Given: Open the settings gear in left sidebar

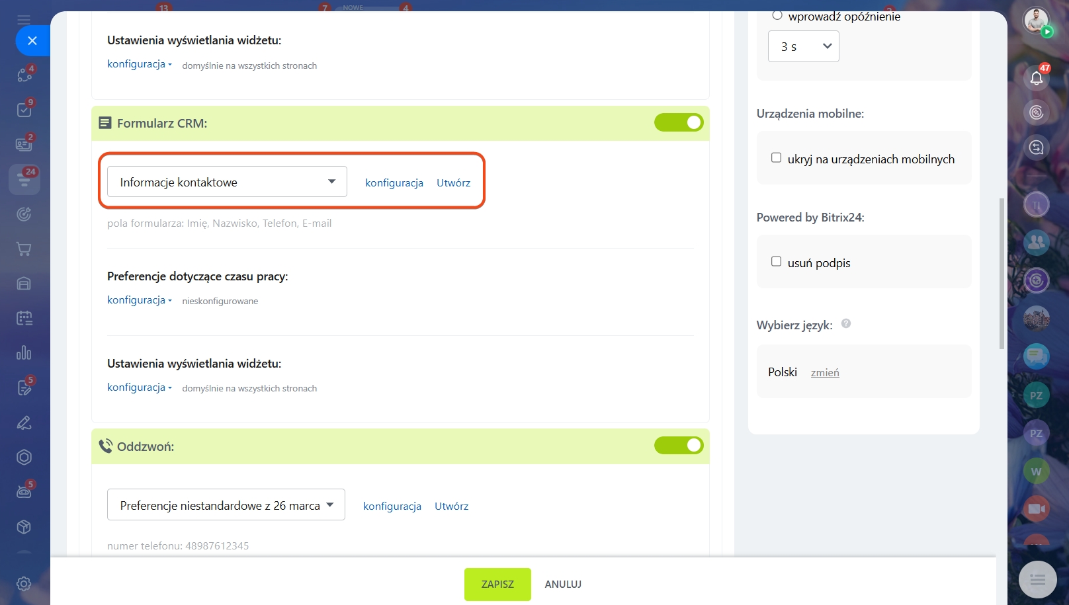Looking at the screenshot, I should click(x=24, y=584).
